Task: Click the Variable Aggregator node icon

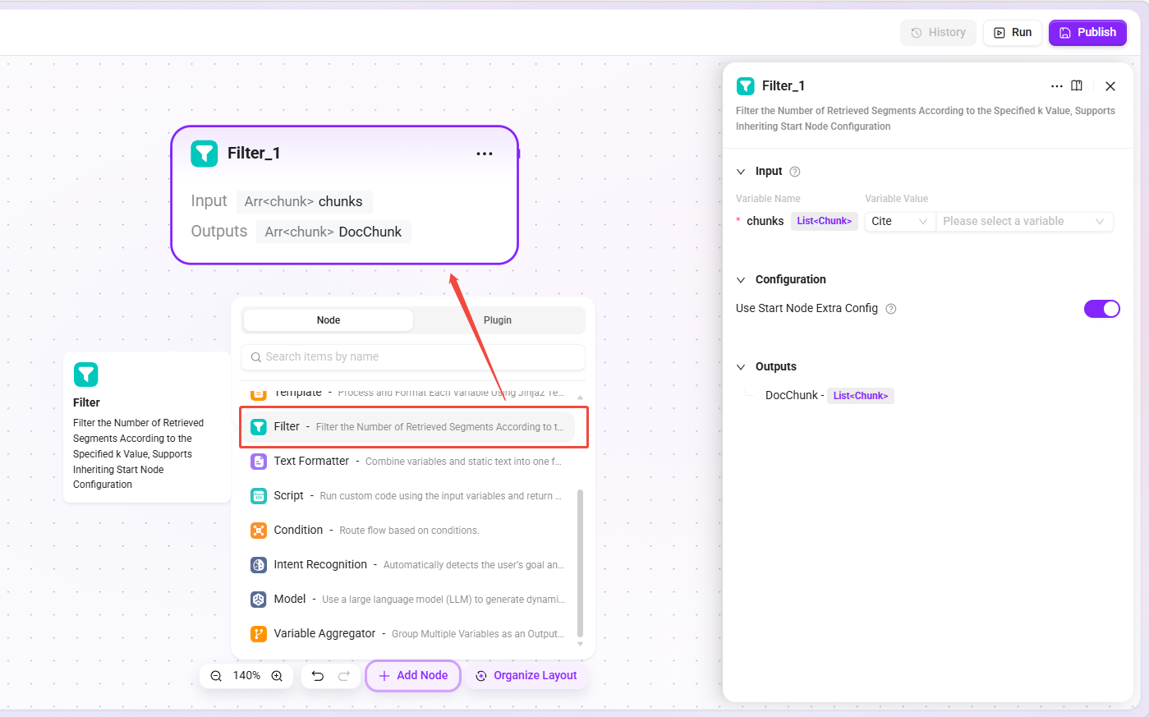Action: [x=259, y=634]
